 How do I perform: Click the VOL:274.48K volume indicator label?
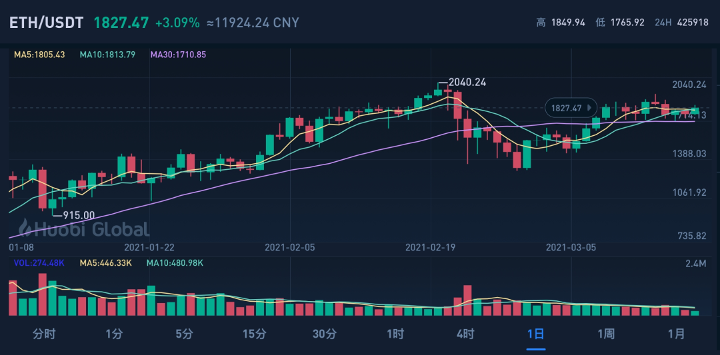pos(40,263)
